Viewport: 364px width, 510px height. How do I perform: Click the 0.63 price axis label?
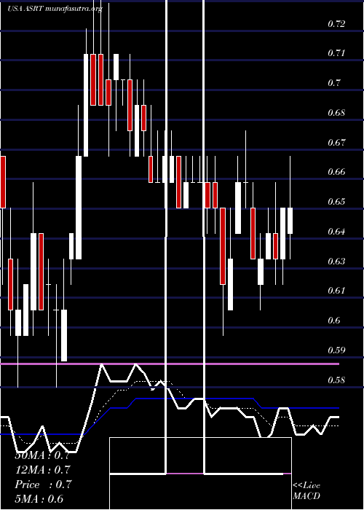coord(336,261)
